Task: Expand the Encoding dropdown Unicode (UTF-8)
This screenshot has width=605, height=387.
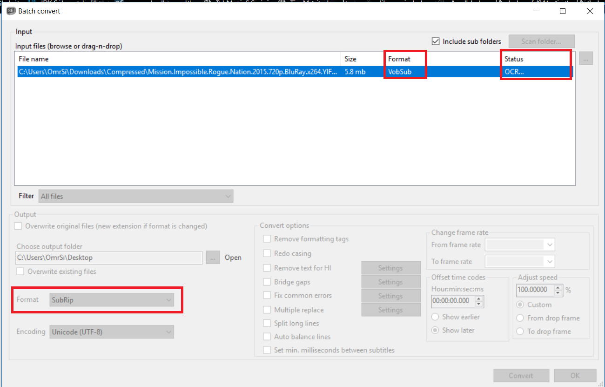Action: tap(112, 332)
